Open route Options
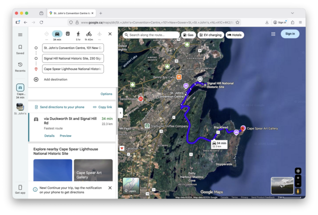The height and width of the screenshot is (215, 318). pos(107,94)
